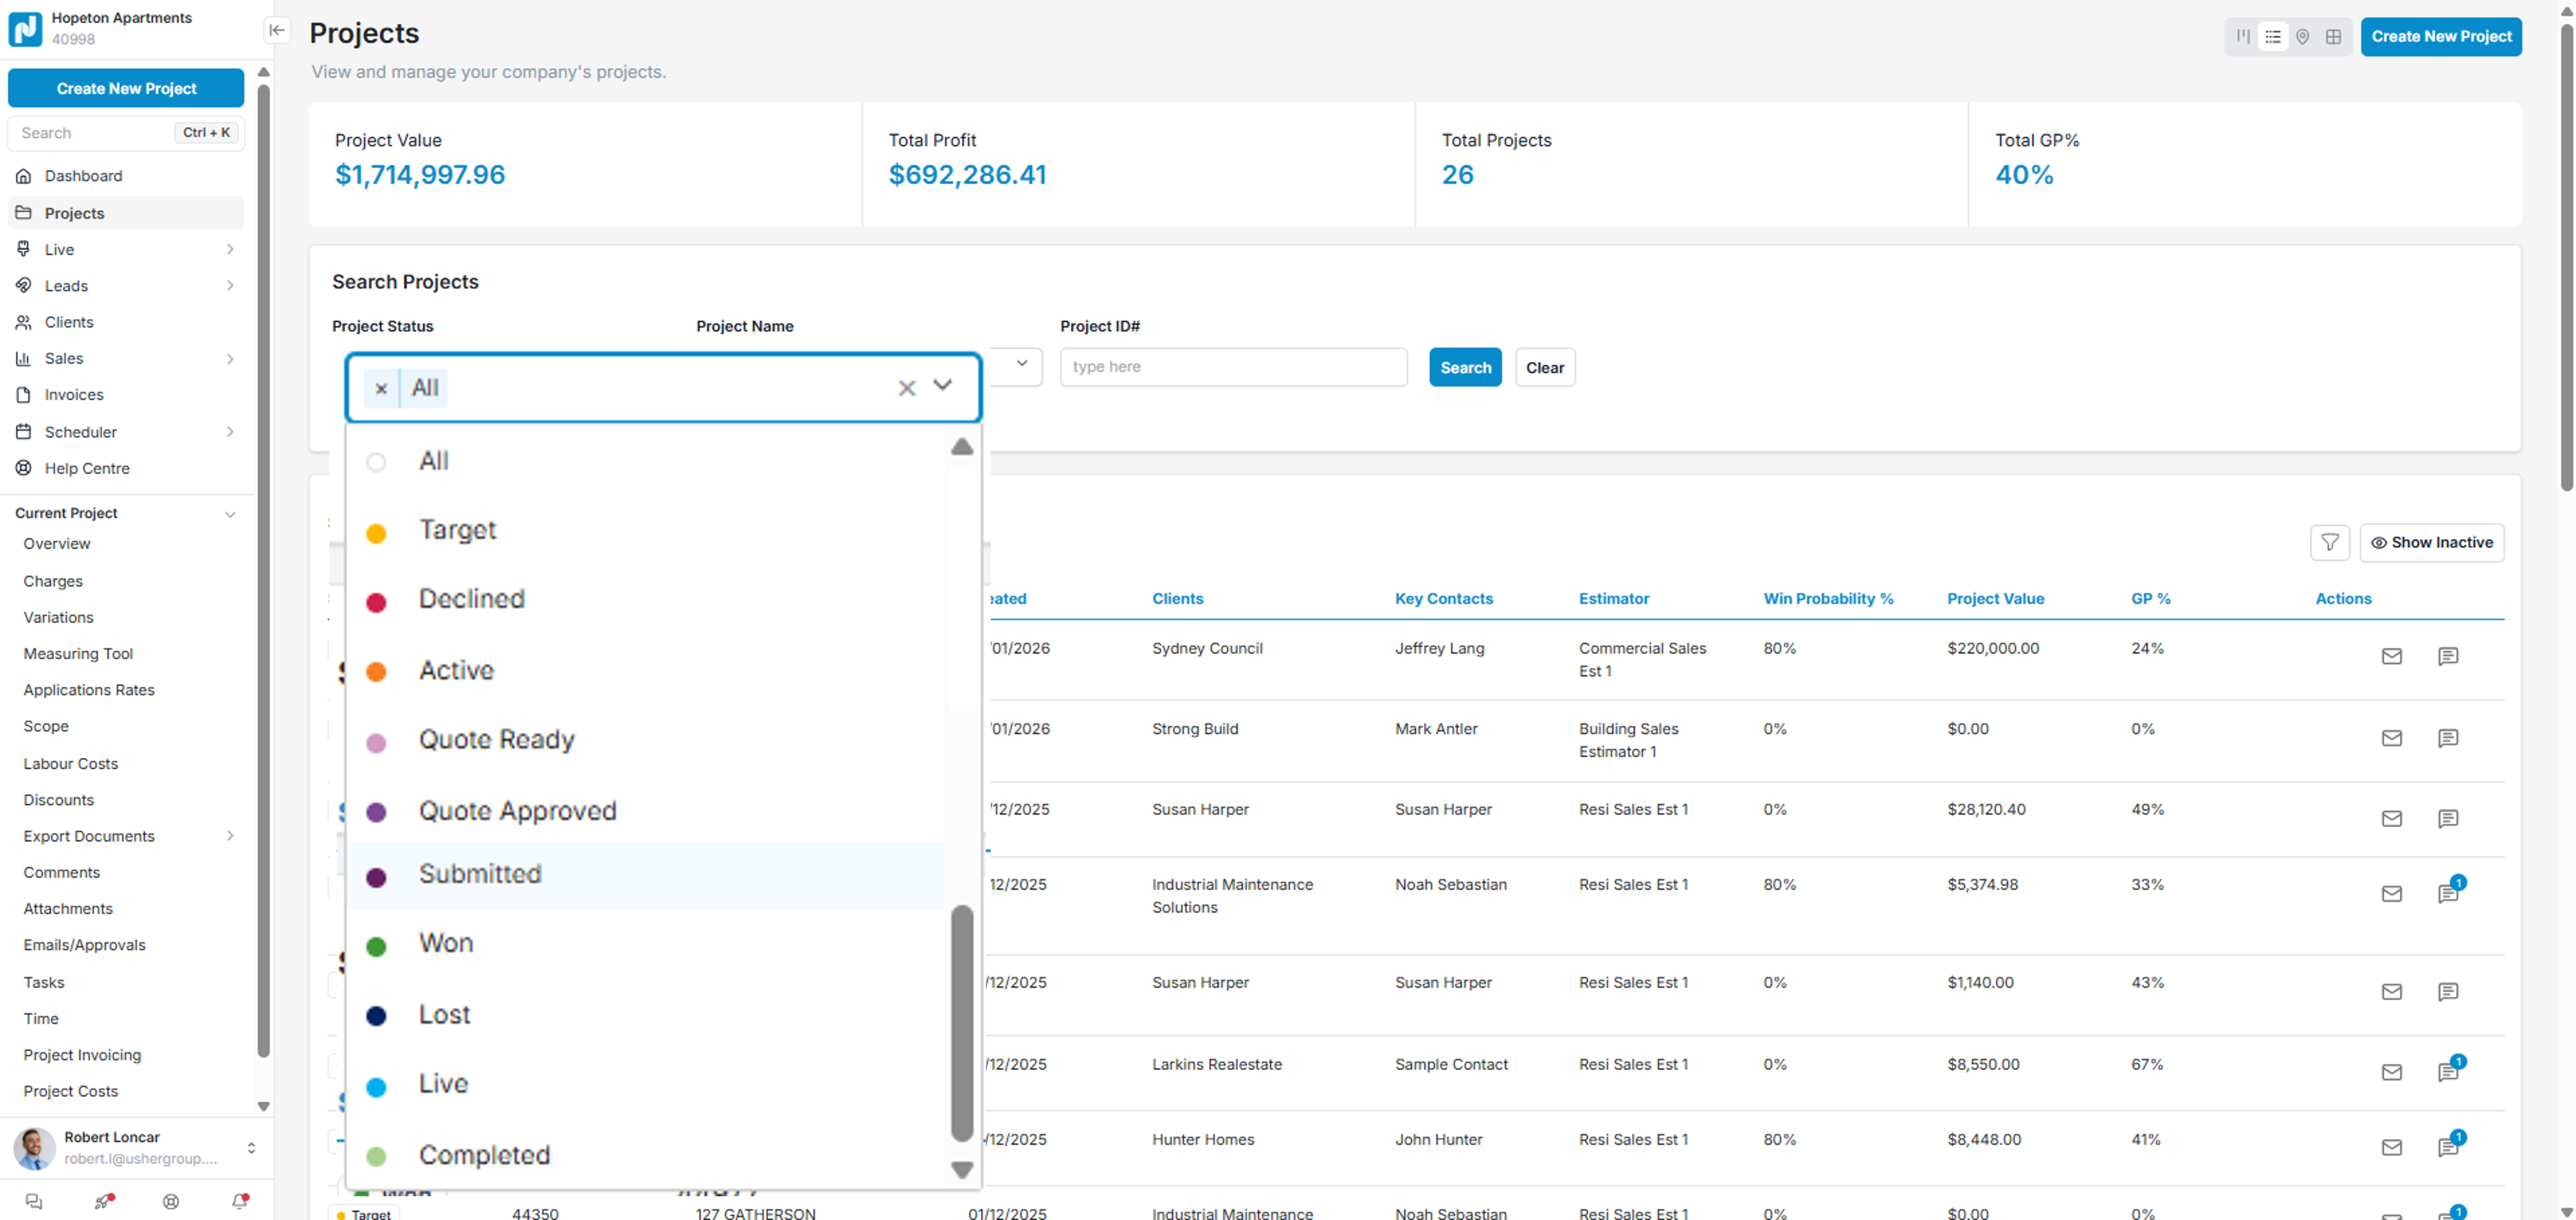Switch to grid tile view icon
The width and height of the screenshot is (2576, 1220).
pos(2333,37)
